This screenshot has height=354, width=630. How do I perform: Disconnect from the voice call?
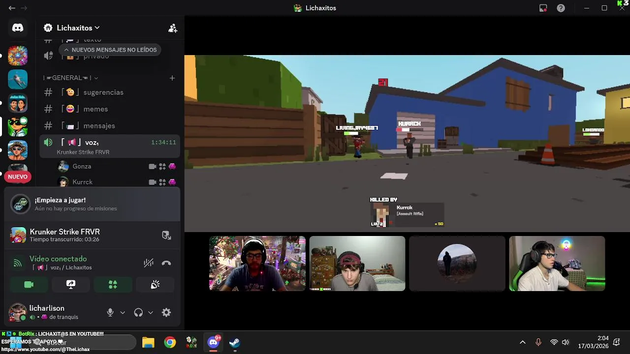(166, 263)
